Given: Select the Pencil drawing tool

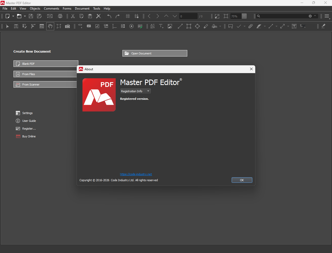Looking at the screenshot, I should point(206,26).
